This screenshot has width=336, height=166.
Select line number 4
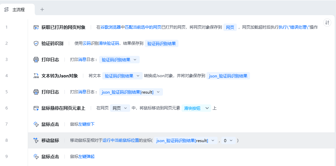6,76
